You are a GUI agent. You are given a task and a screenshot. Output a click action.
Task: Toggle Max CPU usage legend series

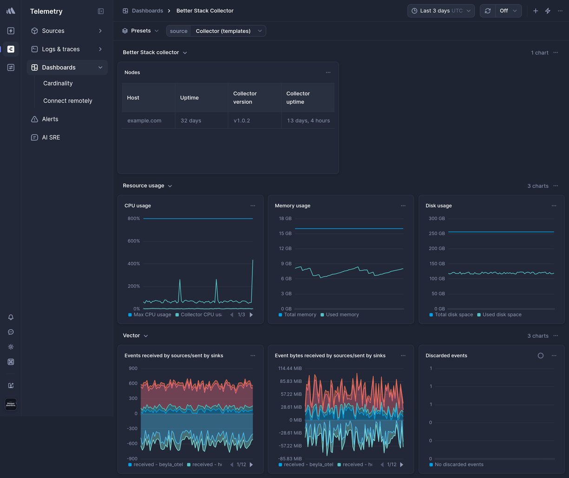(150, 315)
